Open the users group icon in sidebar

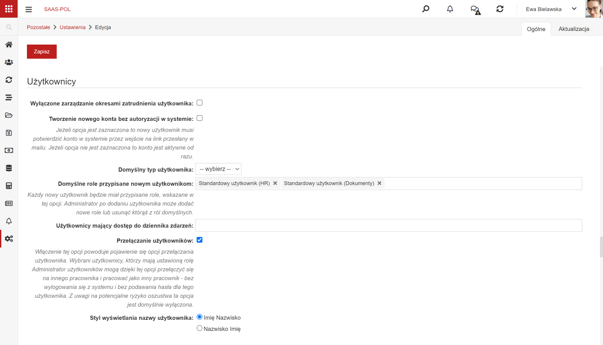(x=9, y=62)
